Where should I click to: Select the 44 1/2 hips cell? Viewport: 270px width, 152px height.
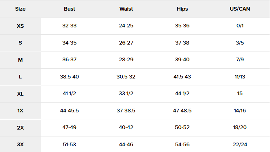182,94
